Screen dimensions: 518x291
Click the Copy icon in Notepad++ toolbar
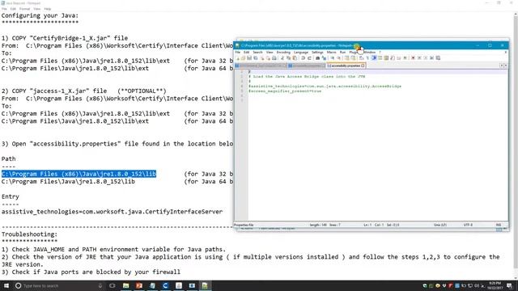tap(288, 58)
